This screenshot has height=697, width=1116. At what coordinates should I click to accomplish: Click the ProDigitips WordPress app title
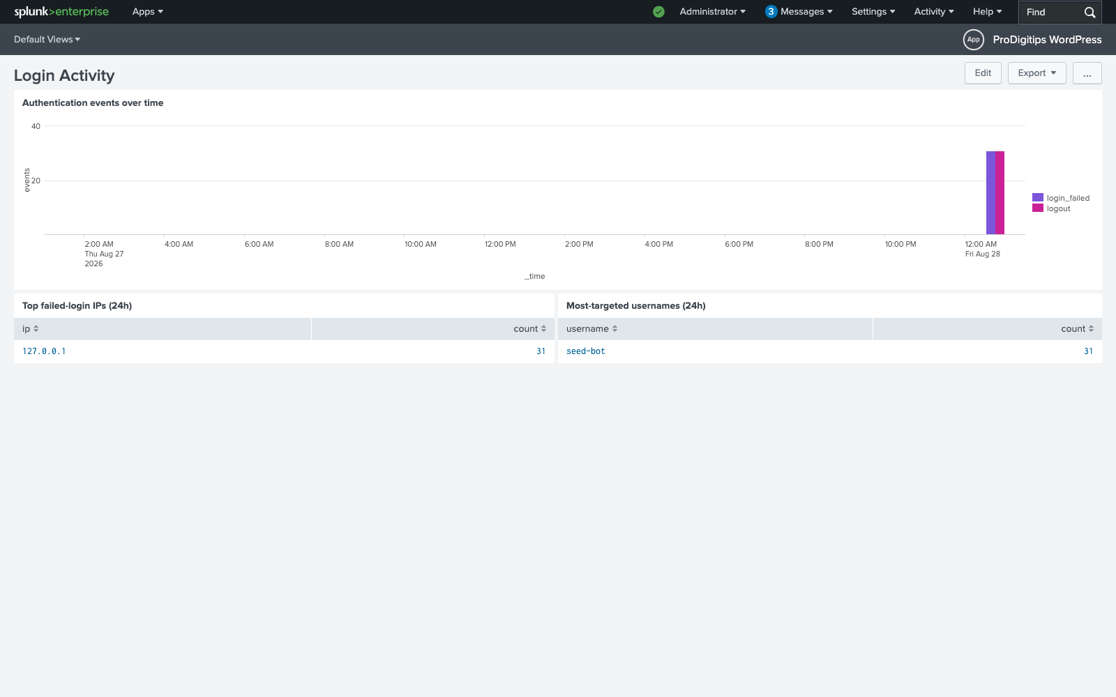pos(1047,40)
